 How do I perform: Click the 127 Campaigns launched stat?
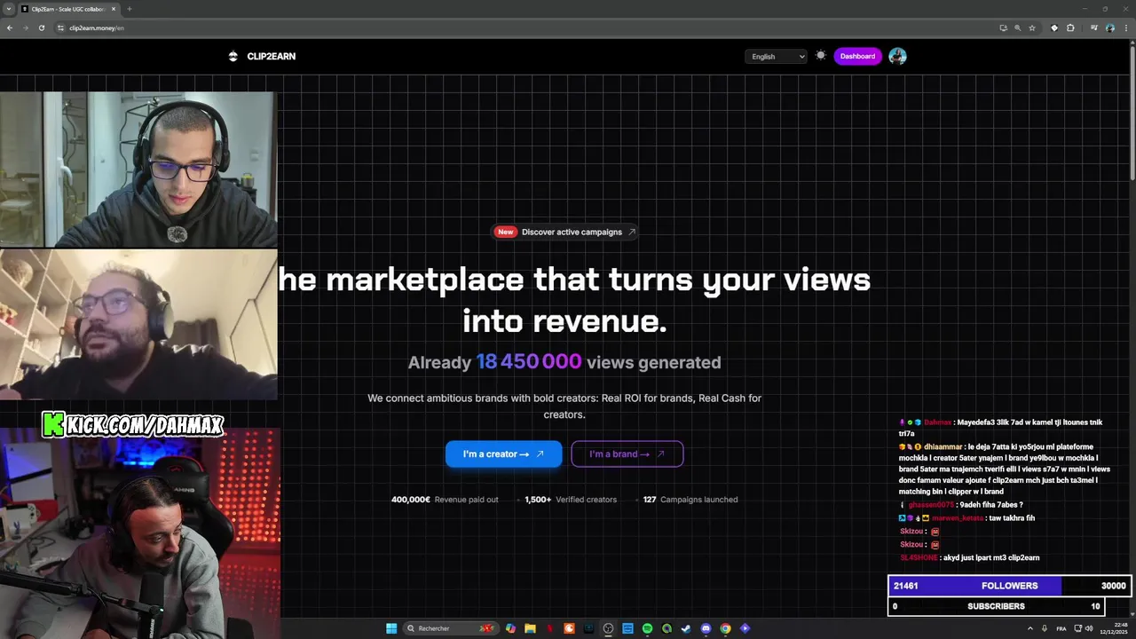click(690, 500)
